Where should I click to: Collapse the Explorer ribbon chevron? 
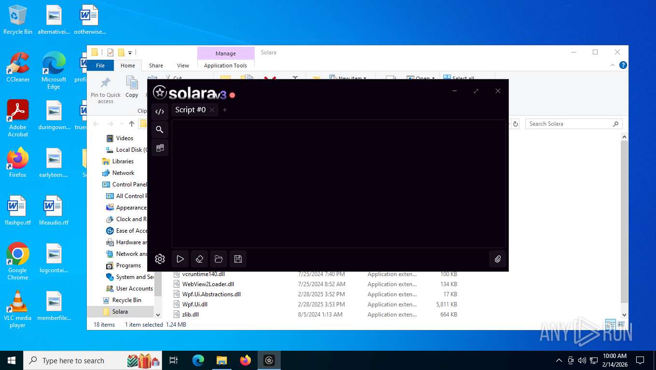(613, 66)
